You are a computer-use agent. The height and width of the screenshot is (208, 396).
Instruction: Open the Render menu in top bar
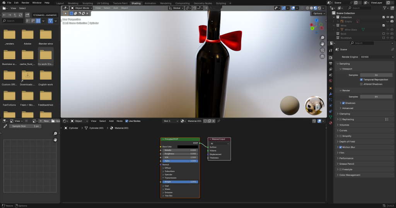25,3
